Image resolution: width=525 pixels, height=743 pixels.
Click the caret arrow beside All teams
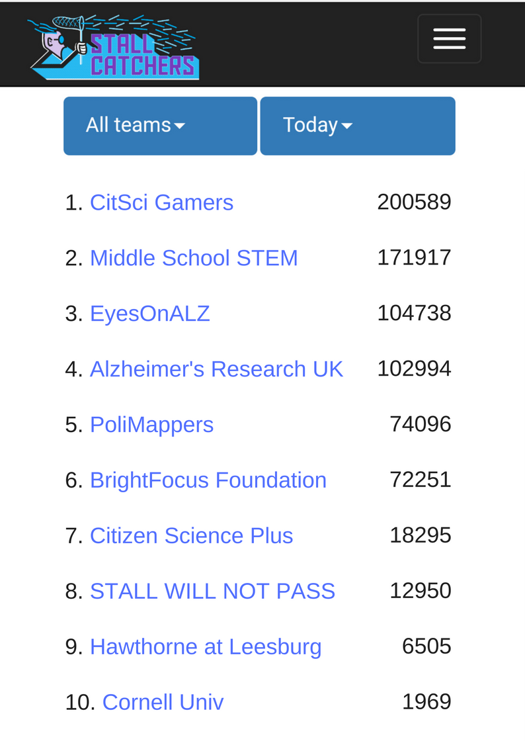179,126
